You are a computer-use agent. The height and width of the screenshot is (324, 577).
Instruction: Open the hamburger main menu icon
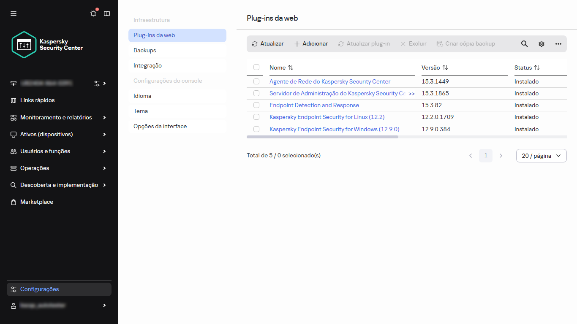pyautogui.click(x=14, y=13)
